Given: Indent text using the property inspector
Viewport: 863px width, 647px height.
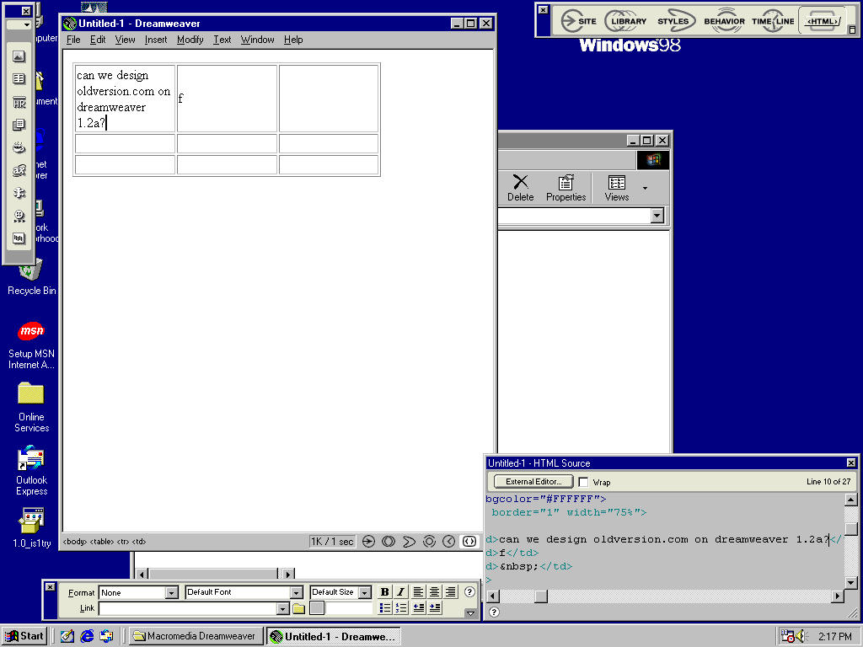Looking at the screenshot, I should (435, 608).
